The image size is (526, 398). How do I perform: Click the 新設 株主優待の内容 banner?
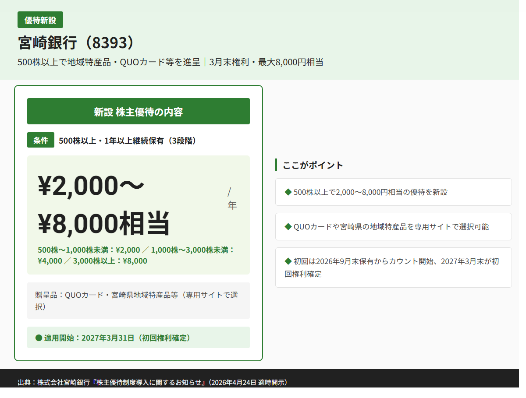point(139,111)
